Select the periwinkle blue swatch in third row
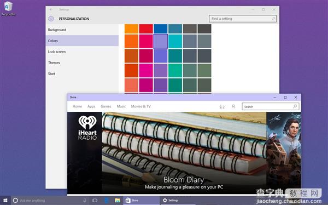Viewport: 328px width, 205px height. click(x=161, y=56)
